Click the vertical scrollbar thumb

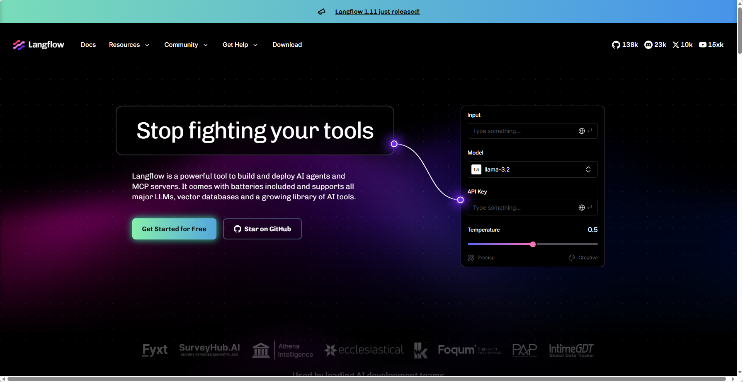click(x=740, y=30)
